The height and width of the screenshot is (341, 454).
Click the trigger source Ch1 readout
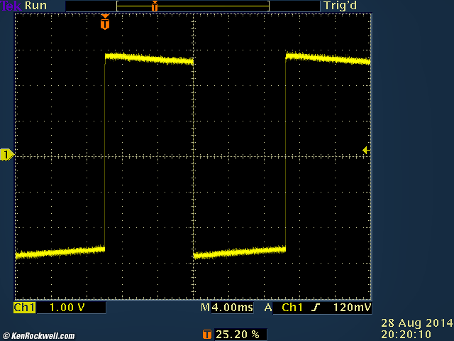coord(292,308)
